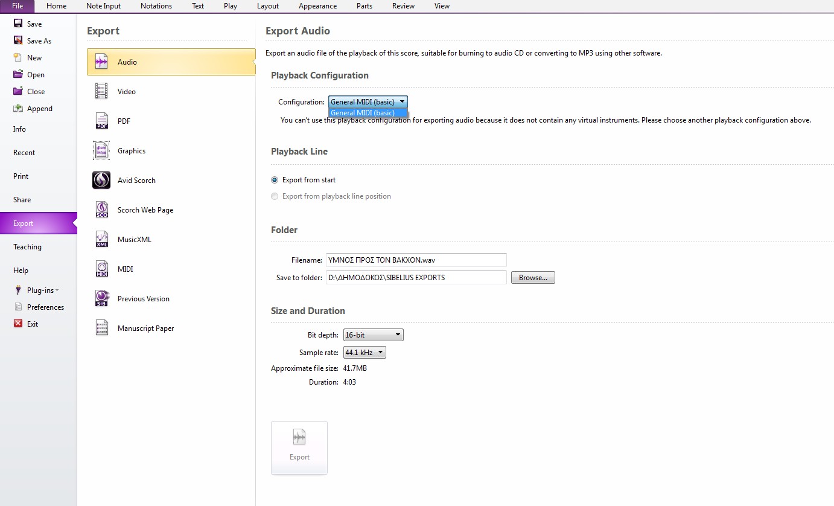The image size is (834, 506).
Task: Click the Plug-ins icon
Action: [x=18, y=290]
